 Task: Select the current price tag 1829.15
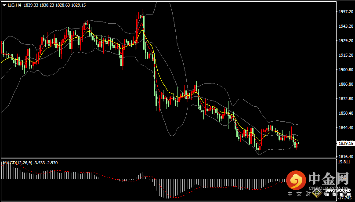[345, 143]
